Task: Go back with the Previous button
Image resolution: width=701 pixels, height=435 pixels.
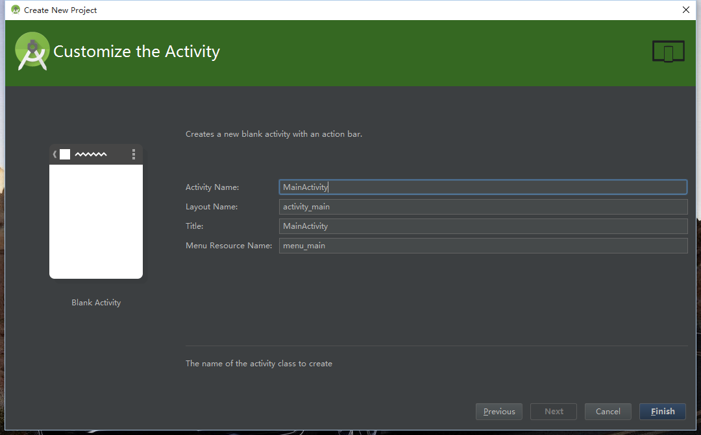Action: point(499,412)
